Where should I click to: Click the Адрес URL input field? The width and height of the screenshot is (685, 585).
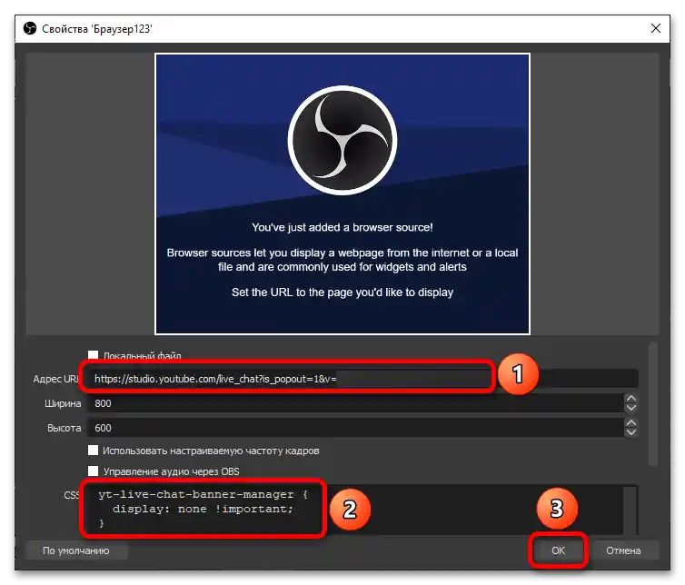tap(362, 379)
